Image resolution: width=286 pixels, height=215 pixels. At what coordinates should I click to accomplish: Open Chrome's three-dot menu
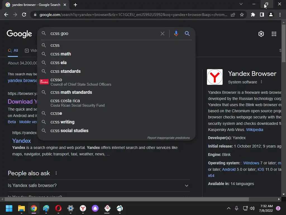point(280,15)
